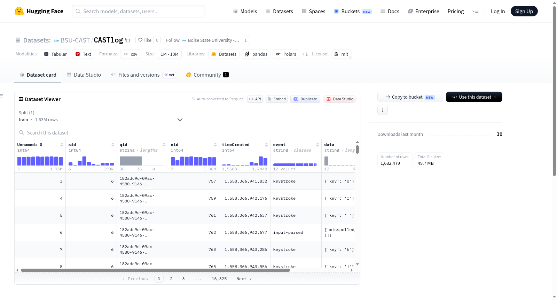Open the Community tab
Screen dimensions: 557x300
click(207, 75)
